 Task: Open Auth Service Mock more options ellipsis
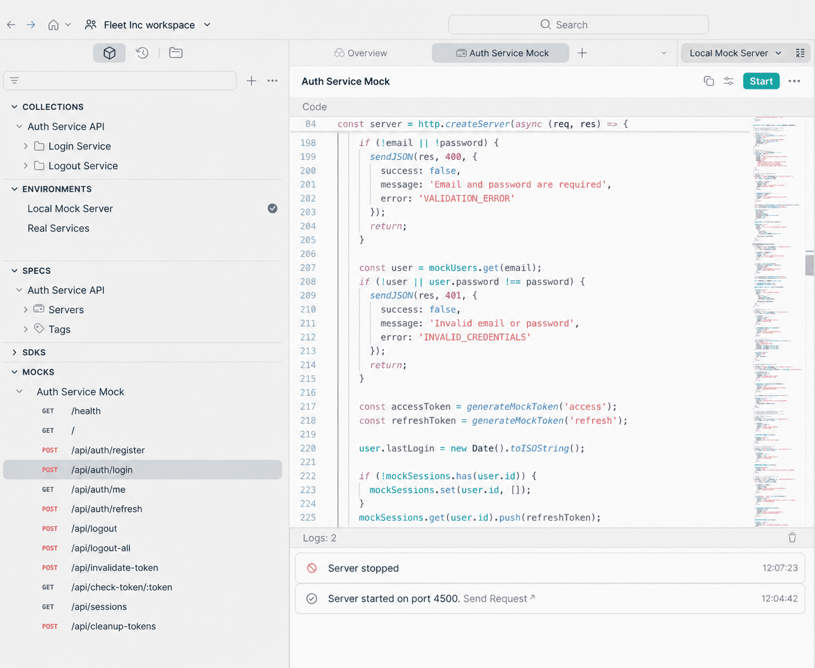pyautogui.click(x=794, y=81)
